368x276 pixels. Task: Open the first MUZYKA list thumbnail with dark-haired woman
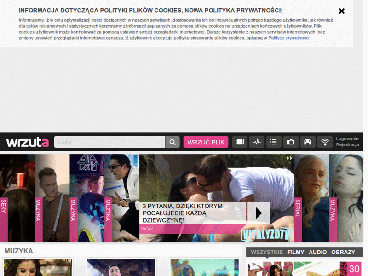[38, 267]
